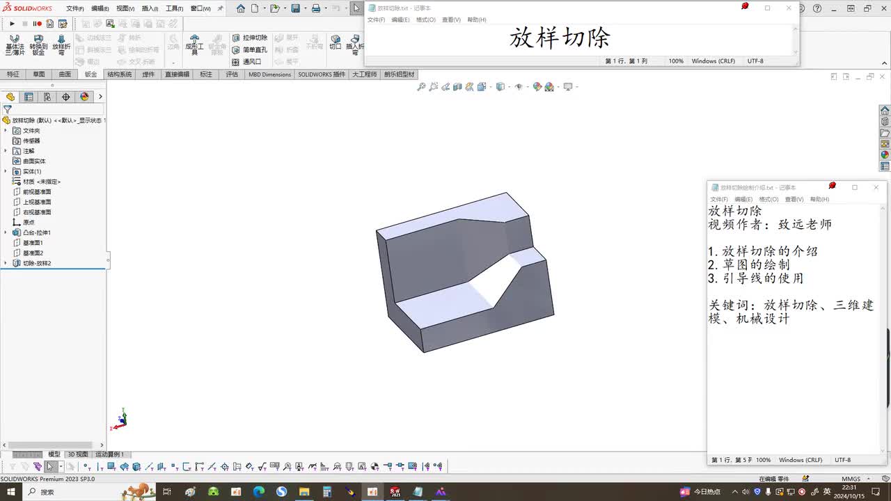This screenshot has height=501, width=891.
Task: Switch to the 特征 ribbon tab
Action: 13,74
